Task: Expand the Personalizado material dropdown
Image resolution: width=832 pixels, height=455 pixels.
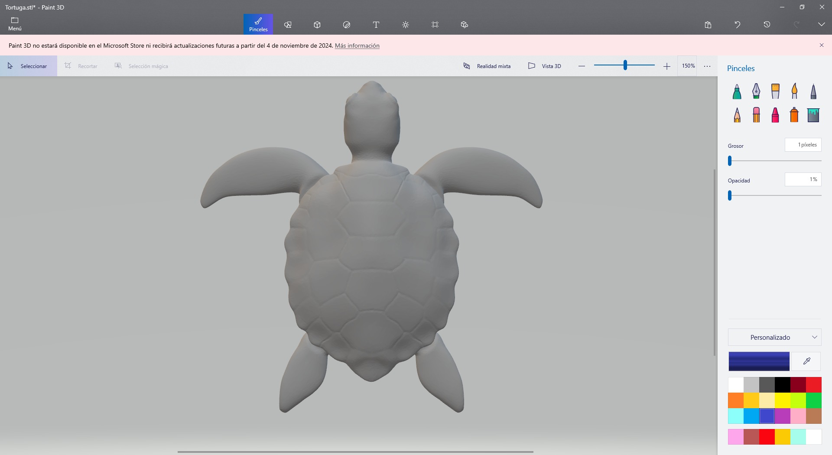Action: pos(775,337)
